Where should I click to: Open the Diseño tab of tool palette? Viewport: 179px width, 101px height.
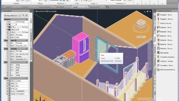click(x=155, y=18)
